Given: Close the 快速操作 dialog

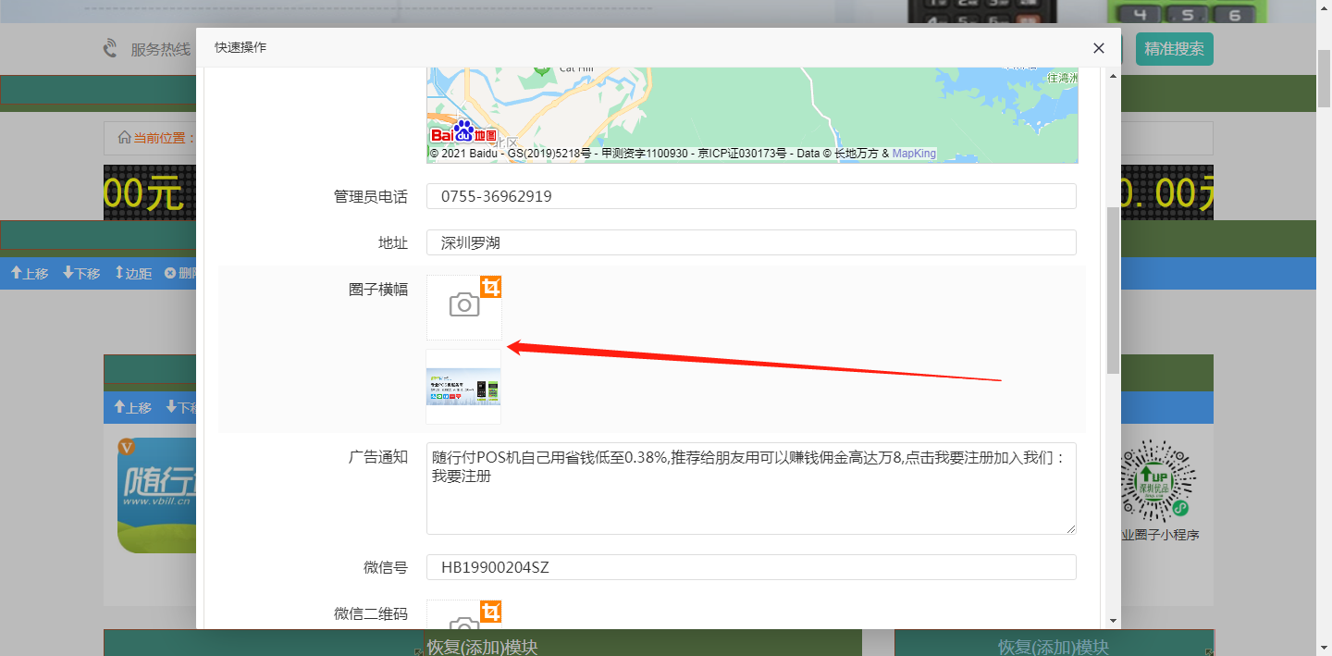Looking at the screenshot, I should pyautogui.click(x=1098, y=48).
